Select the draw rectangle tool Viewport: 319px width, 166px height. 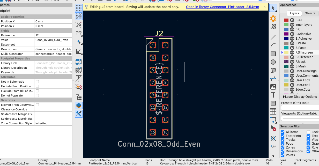click(x=273, y=54)
